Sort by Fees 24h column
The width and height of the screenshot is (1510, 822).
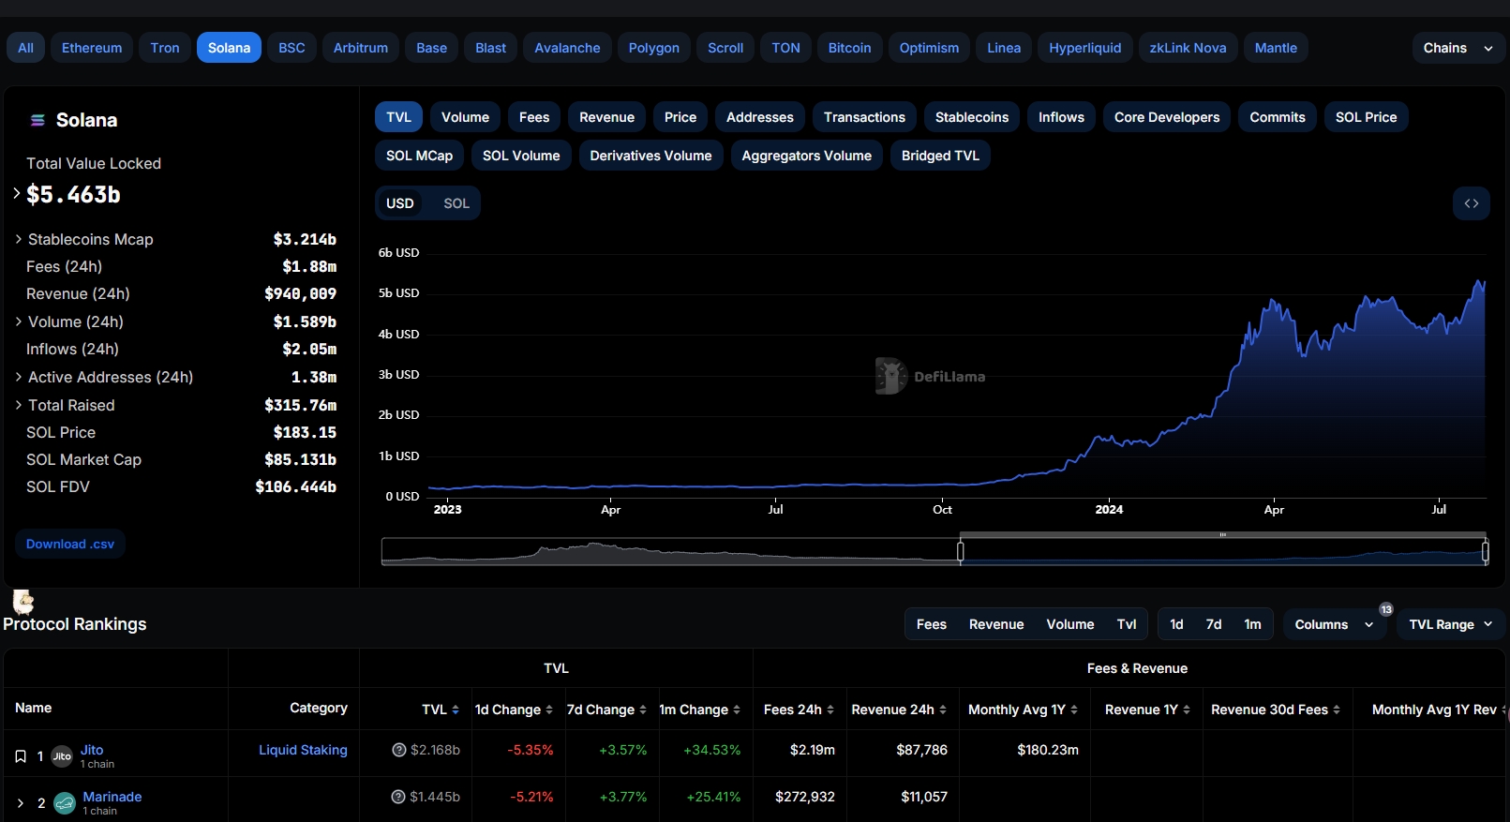tap(830, 710)
